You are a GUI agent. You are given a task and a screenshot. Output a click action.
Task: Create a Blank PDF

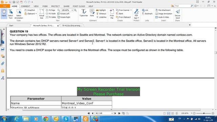click(120, 14)
